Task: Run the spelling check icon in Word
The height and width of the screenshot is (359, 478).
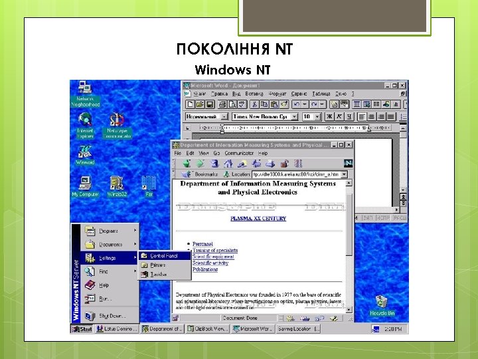Action: point(242,104)
